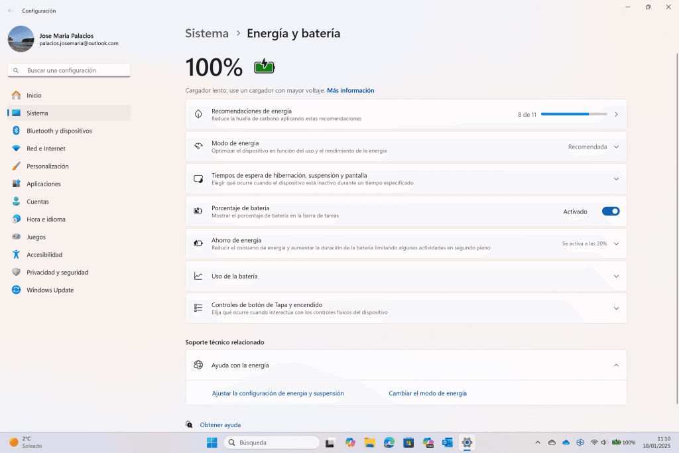Image resolution: width=679 pixels, height=453 pixels.
Task: Open Cambiar el modo de energía link
Action: tap(428, 393)
